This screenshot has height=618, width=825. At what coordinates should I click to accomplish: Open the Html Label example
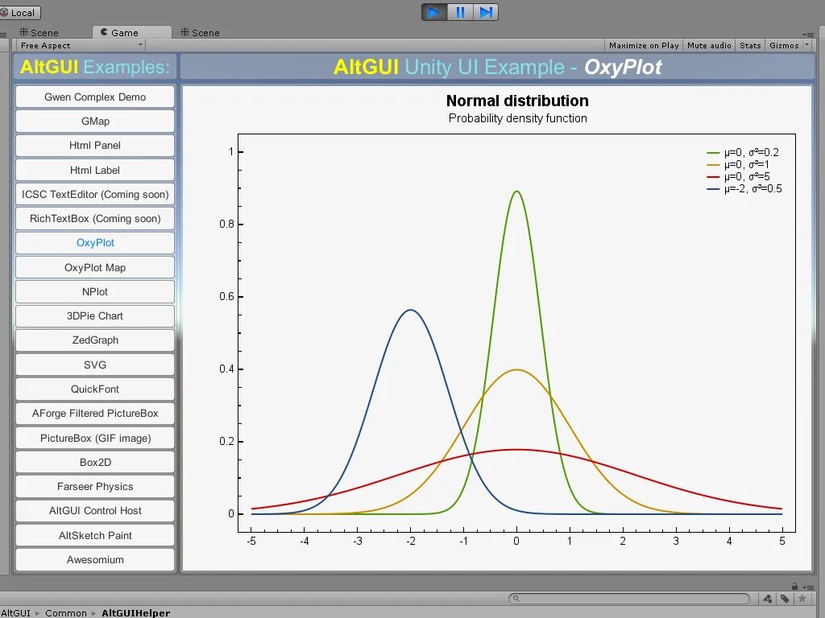[95, 170]
